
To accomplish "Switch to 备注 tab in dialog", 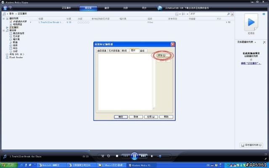I will 143,50.
